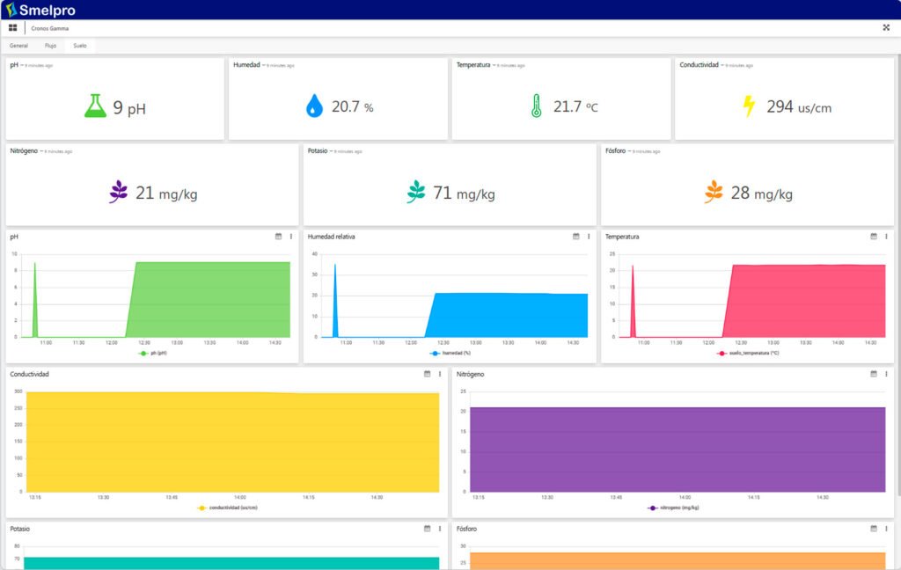Click the 21.7 °C temperature value

(575, 107)
